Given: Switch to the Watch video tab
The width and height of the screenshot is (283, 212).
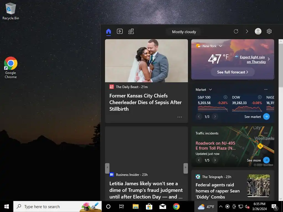Looking at the screenshot, I should pos(120,31).
